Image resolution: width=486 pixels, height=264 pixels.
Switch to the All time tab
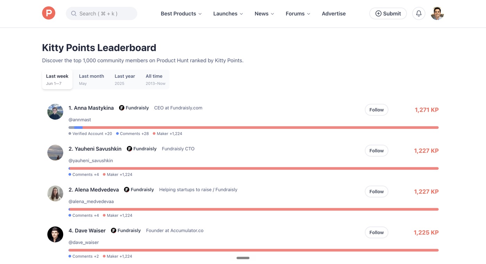(155, 79)
